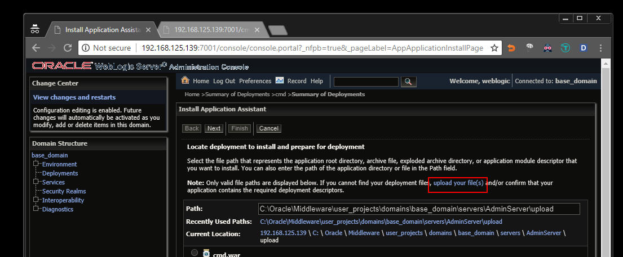This screenshot has width=623, height=257.
Task: Open Services in Domain Structure
Action: (x=53, y=182)
